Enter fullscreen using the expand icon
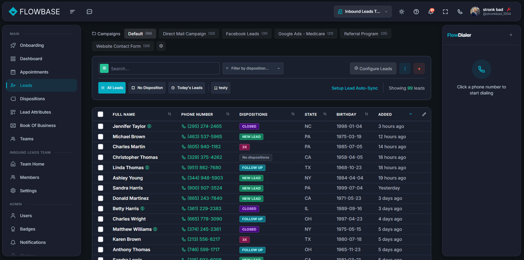This screenshot has height=260, width=524. (x=445, y=12)
